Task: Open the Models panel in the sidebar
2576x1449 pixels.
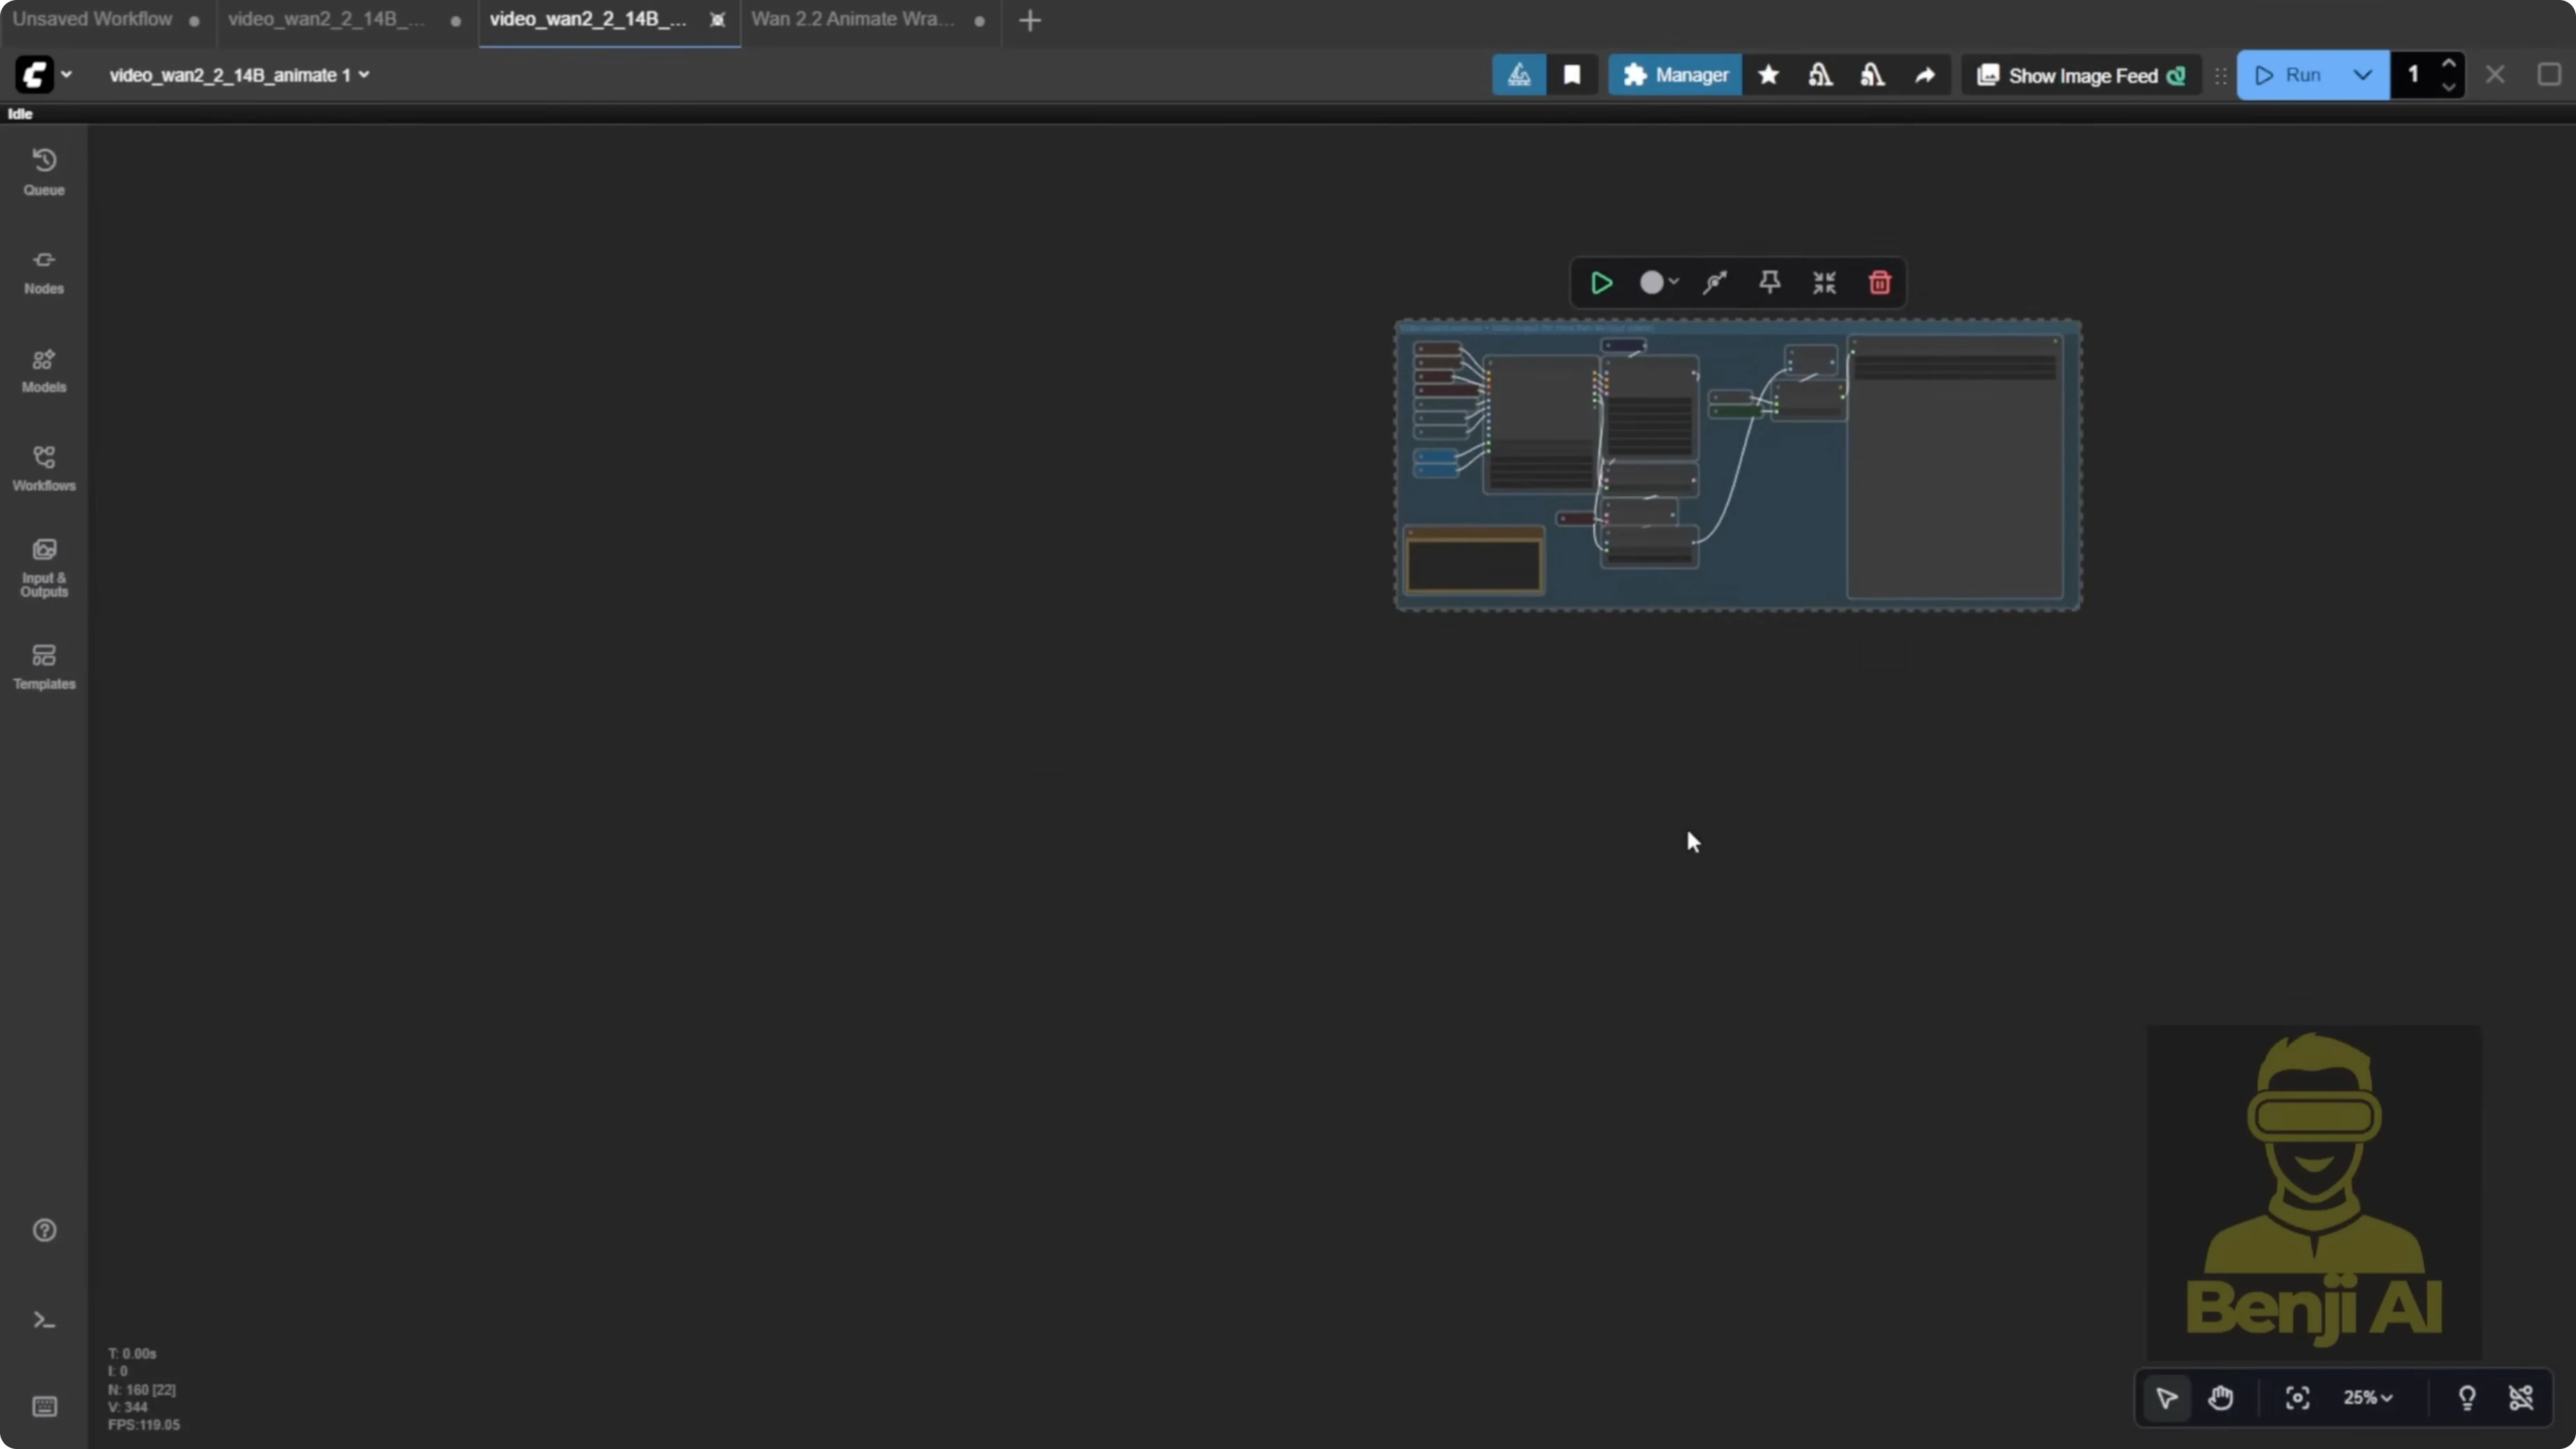Action: click(x=43, y=369)
